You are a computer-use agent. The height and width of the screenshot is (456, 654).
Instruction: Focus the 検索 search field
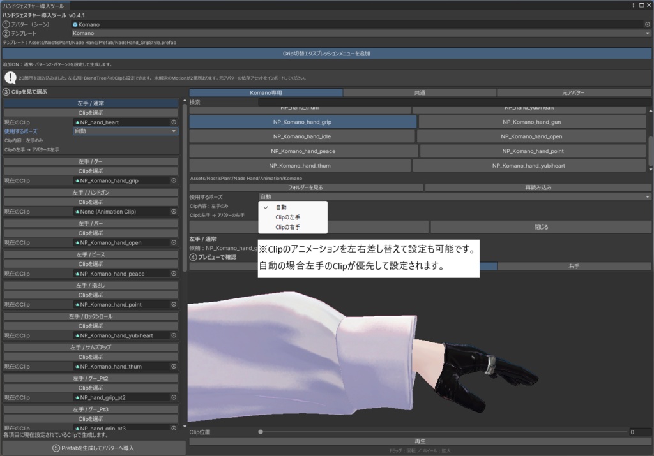point(455,102)
